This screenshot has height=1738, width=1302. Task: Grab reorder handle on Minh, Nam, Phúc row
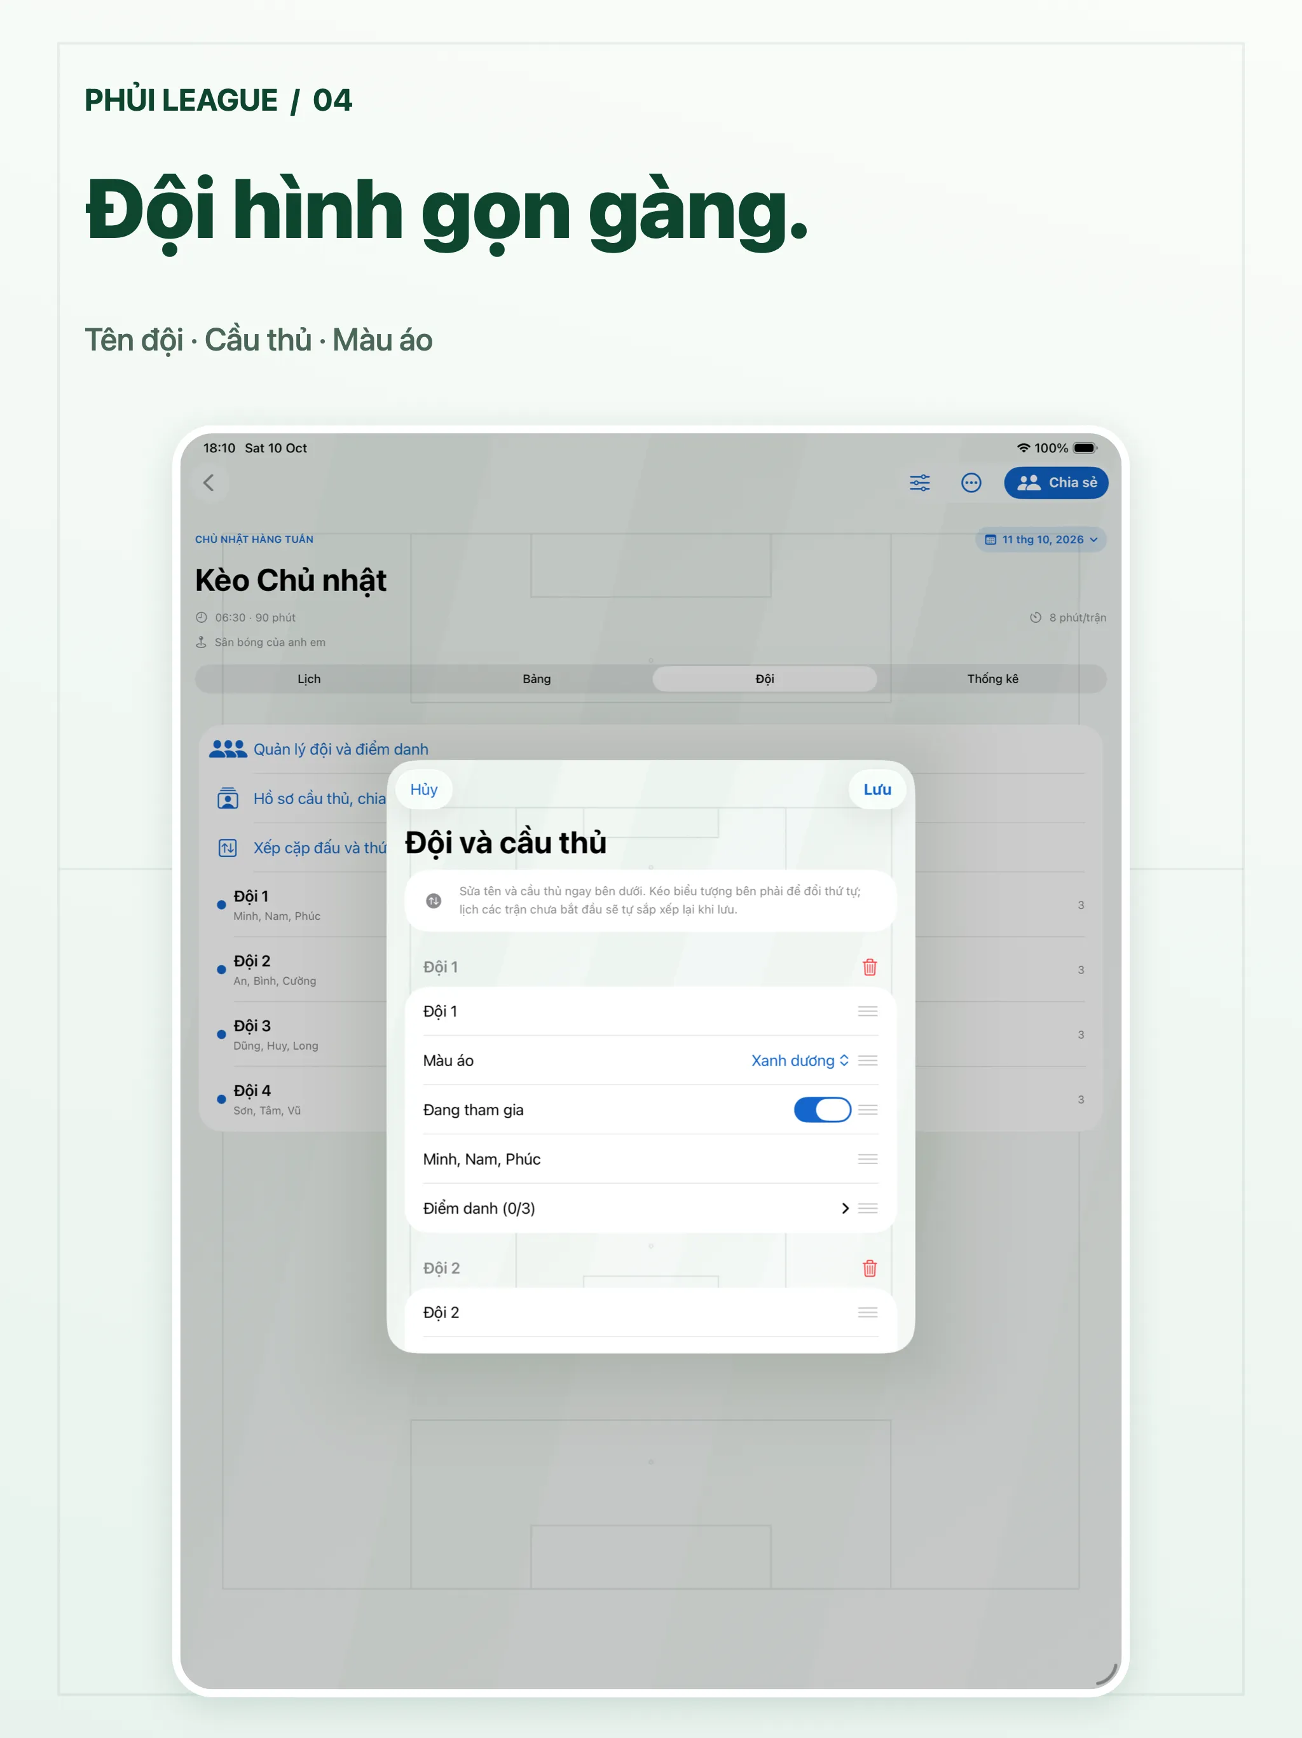tap(868, 1160)
